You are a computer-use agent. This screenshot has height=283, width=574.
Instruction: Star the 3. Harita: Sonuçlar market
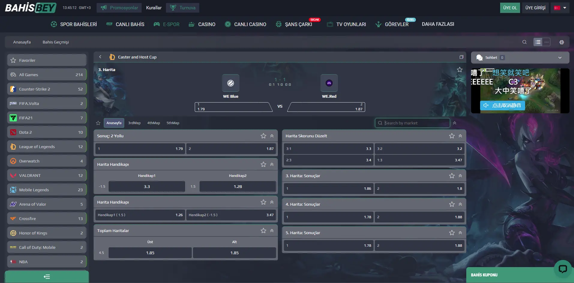click(452, 176)
